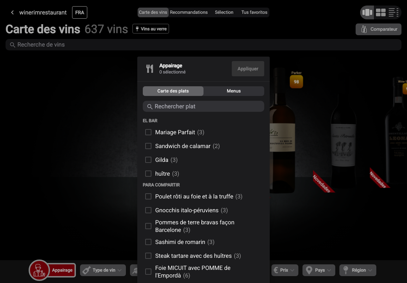Open the Région filter dropdown

358,270
